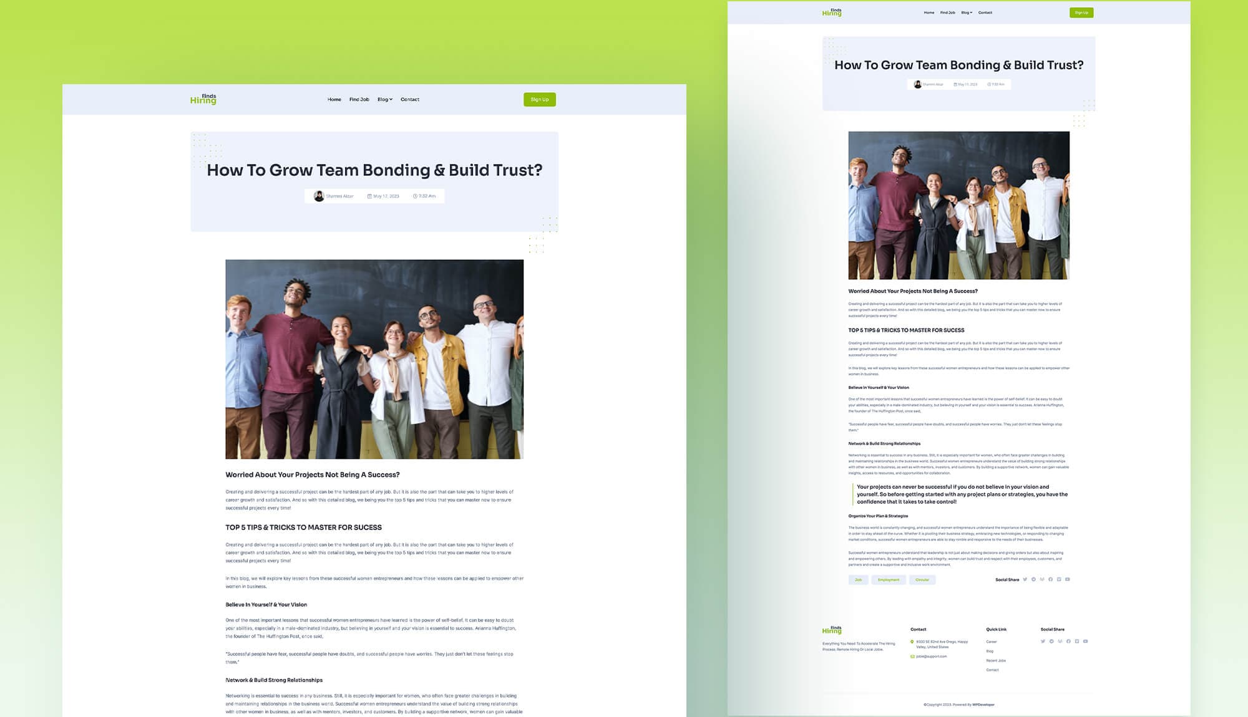Expand Blog dropdown in left page navbar
This screenshot has width=1248, height=717.
[384, 100]
